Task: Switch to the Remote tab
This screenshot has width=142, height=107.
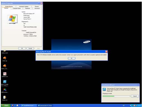Action: [37, 6]
